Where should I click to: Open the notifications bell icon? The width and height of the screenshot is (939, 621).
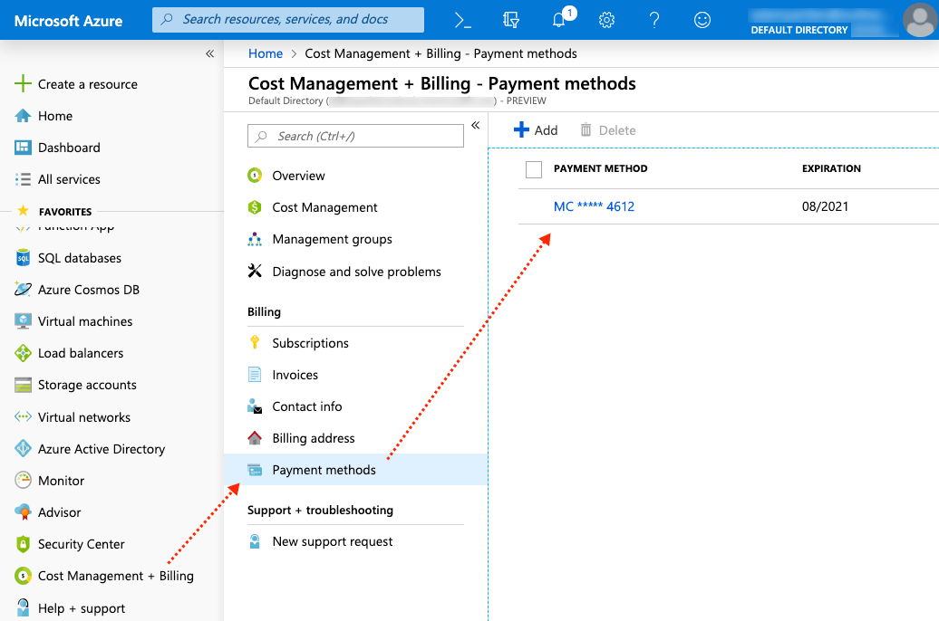click(558, 20)
